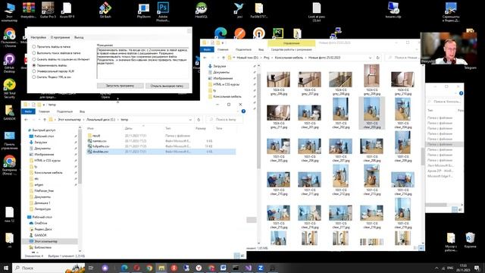
Task: Open the Guitar Pro 5 desktop shortcut
Action: pyautogui.click(x=48, y=10)
